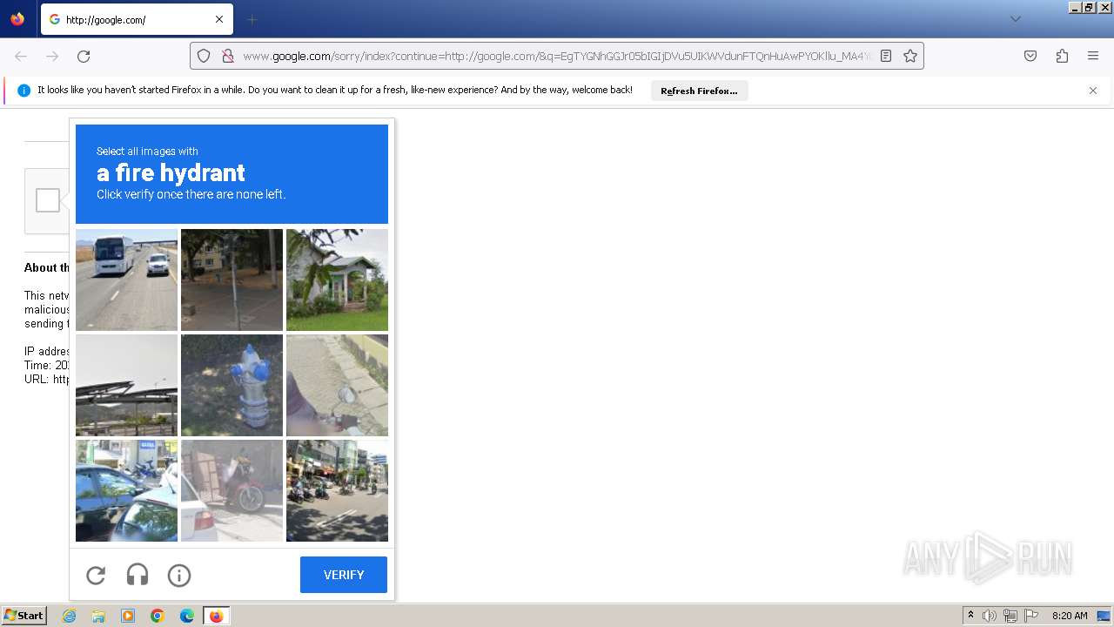Switch to audio challenge headphones icon
This screenshot has height=627, width=1114.
(x=138, y=575)
